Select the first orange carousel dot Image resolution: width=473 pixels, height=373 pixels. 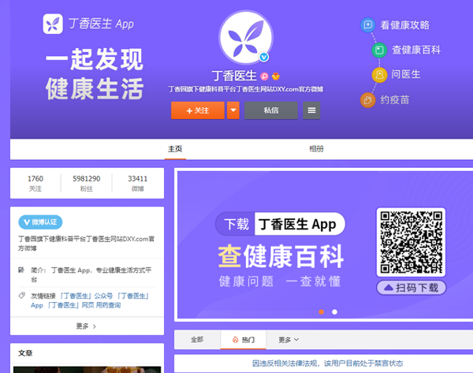322,311
